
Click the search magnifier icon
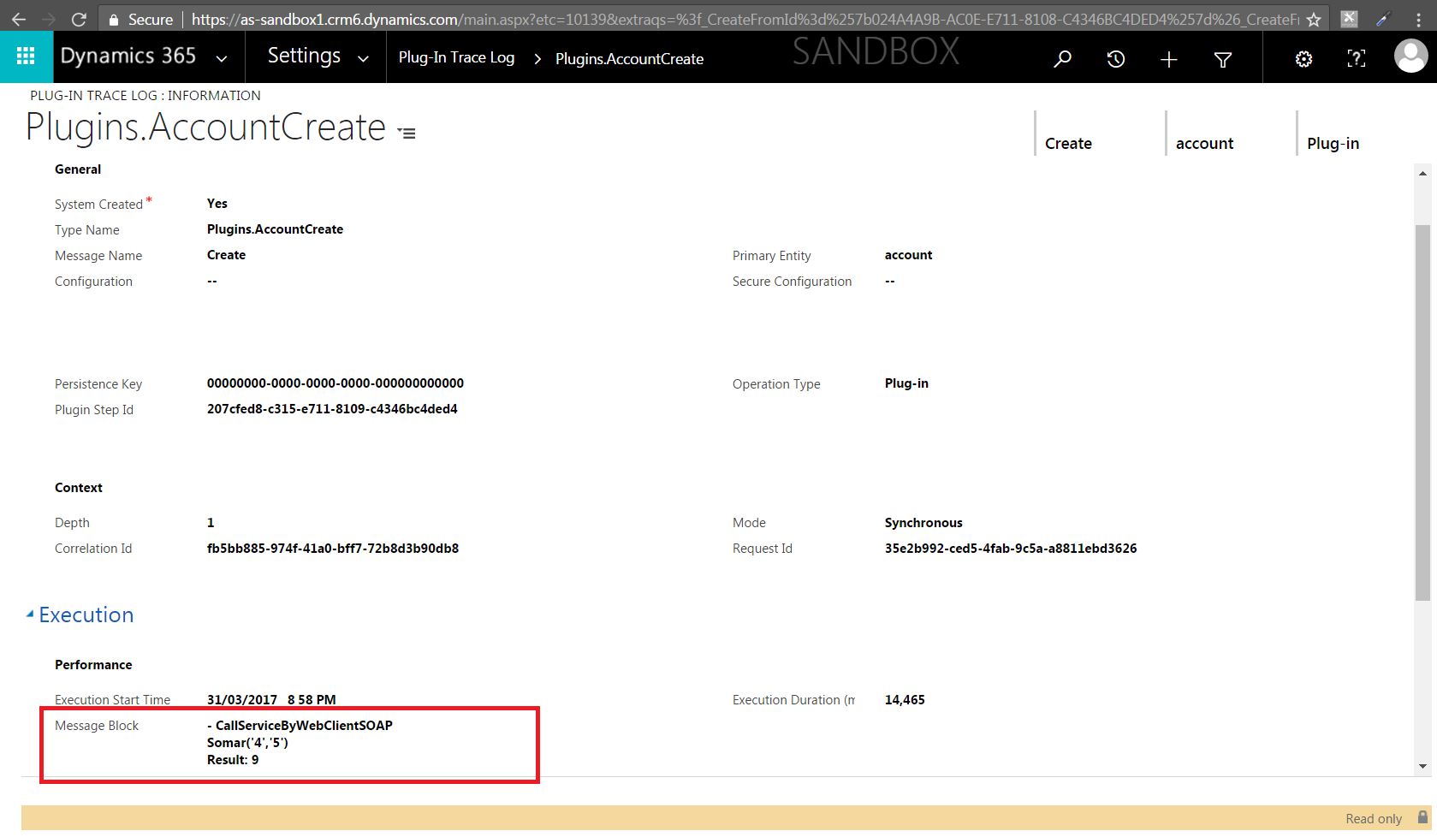pos(1062,59)
